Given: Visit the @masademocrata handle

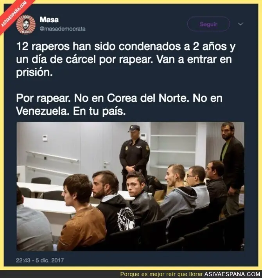Looking at the screenshot, I should click(63, 29).
